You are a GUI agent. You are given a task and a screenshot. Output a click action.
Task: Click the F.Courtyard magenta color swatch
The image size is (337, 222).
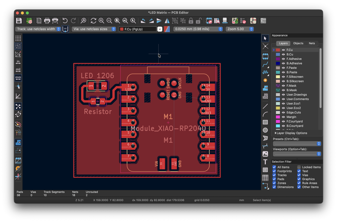[x=278, y=122]
